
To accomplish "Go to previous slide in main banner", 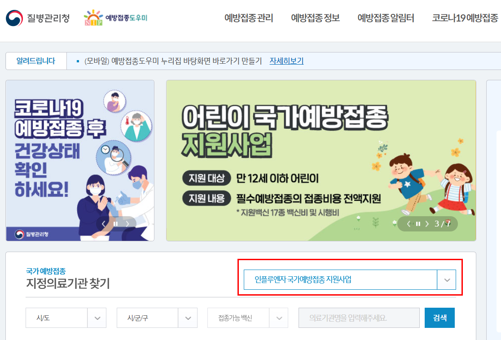I will 409,224.
